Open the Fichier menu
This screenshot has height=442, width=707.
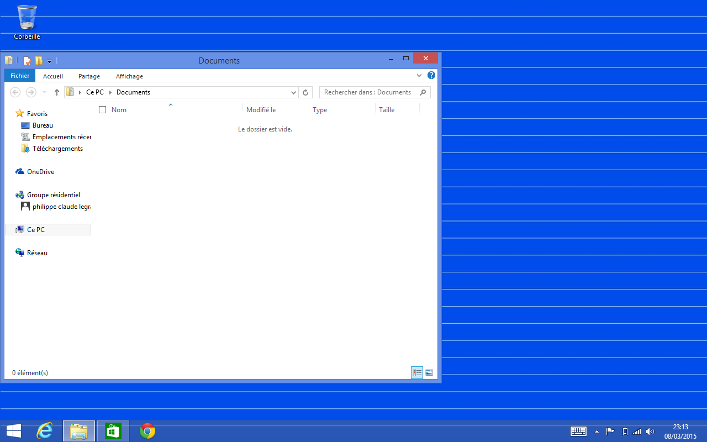tap(20, 76)
